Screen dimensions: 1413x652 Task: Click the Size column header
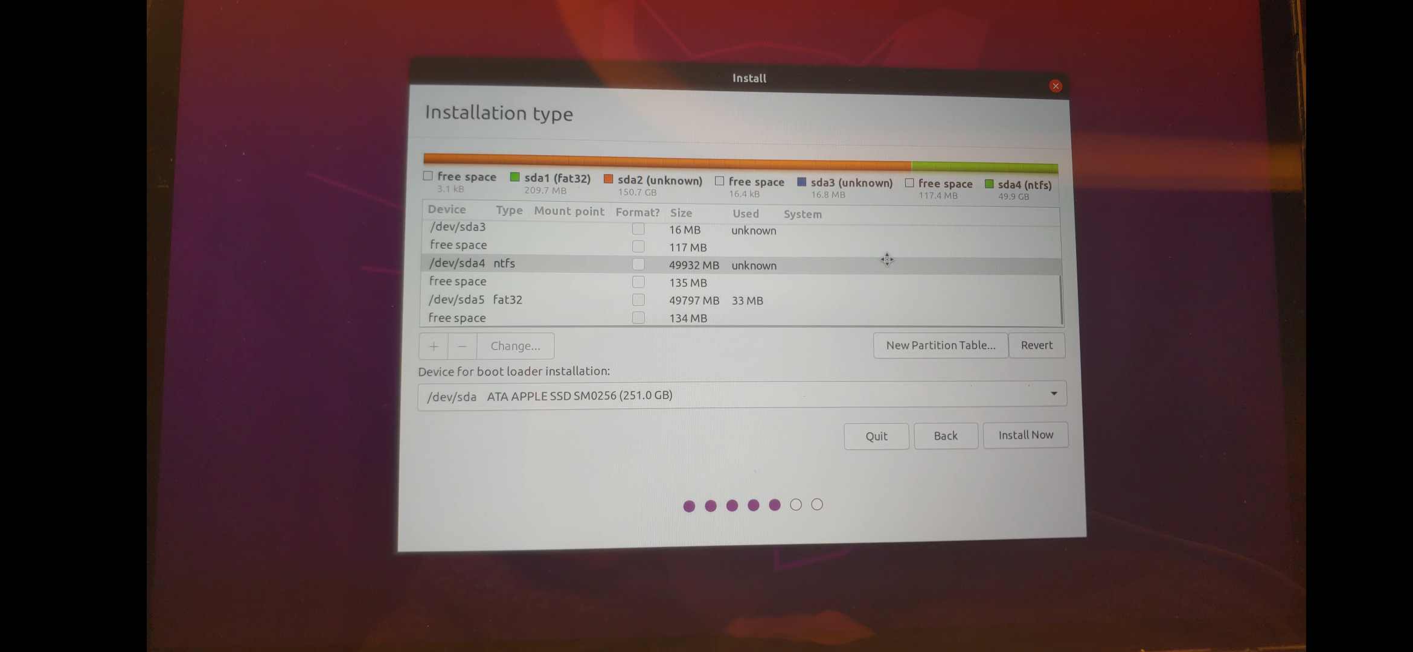click(681, 213)
